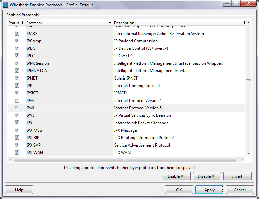The height and width of the screenshot is (199, 259).
Task: Close the dialog with the X button
Action: coord(249,4)
